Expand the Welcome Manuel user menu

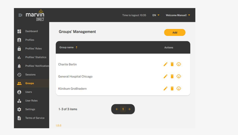point(178,15)
